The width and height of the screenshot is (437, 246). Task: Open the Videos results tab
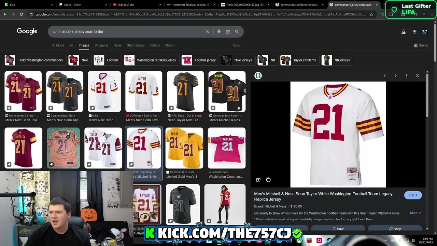pyautogui.click(x=155, y=45)
